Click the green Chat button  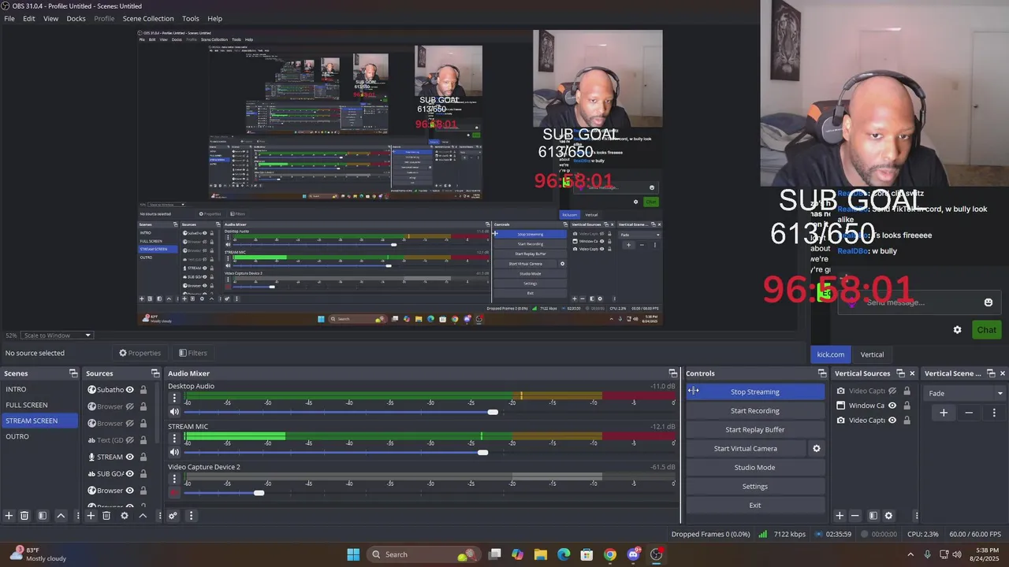coord(986,330)
